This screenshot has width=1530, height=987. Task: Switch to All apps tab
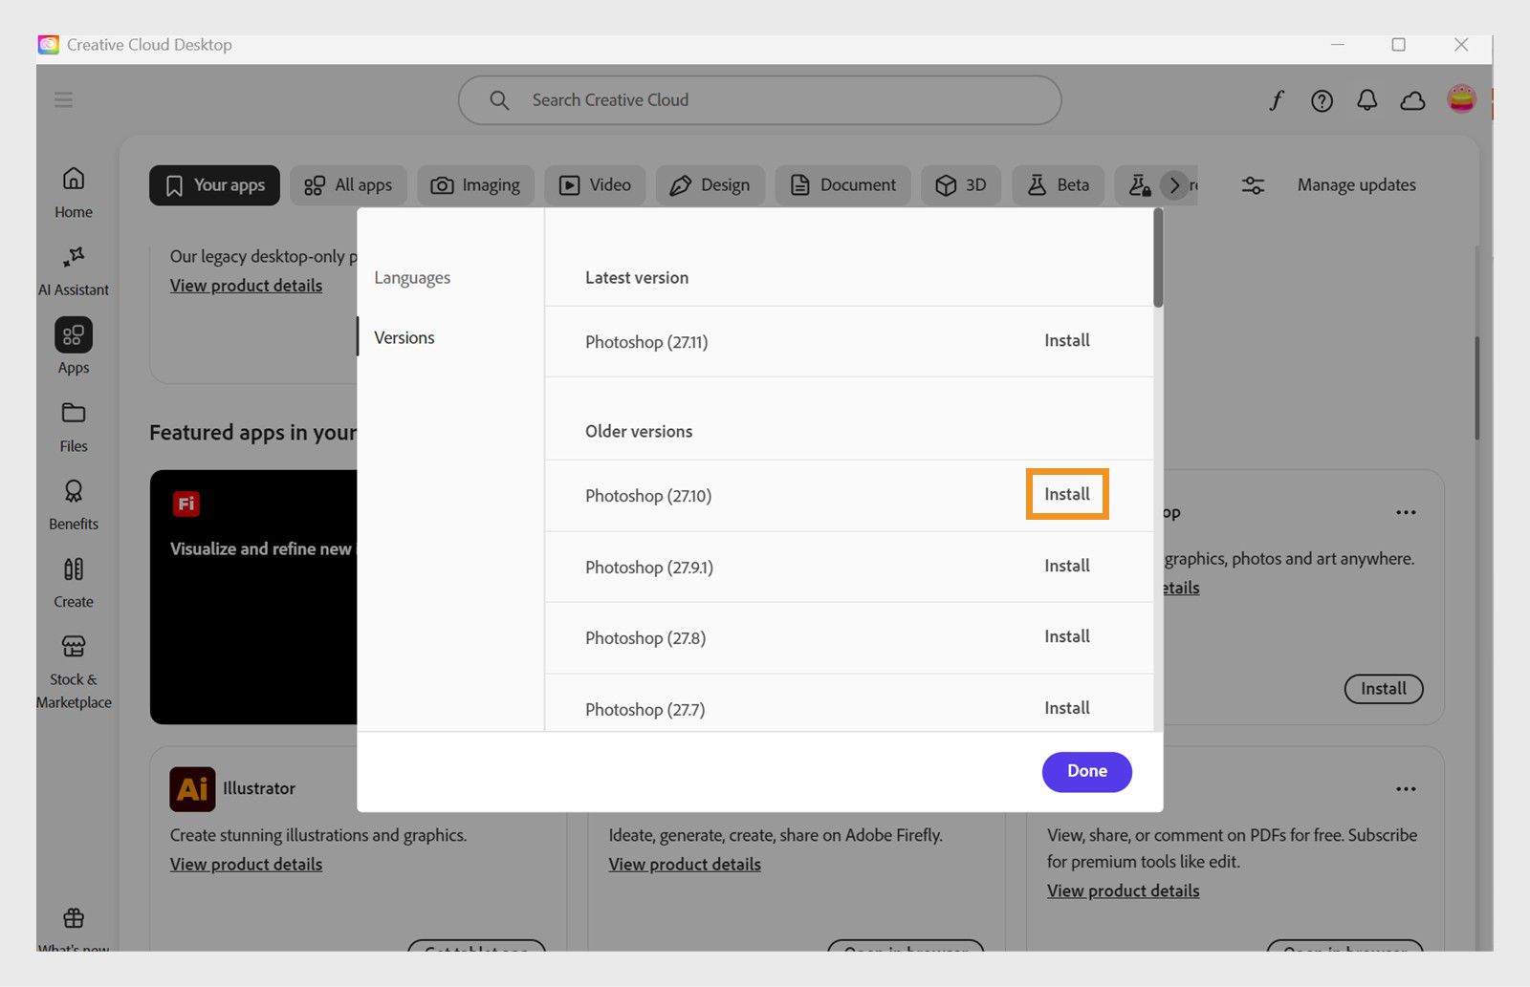[348, 185]
